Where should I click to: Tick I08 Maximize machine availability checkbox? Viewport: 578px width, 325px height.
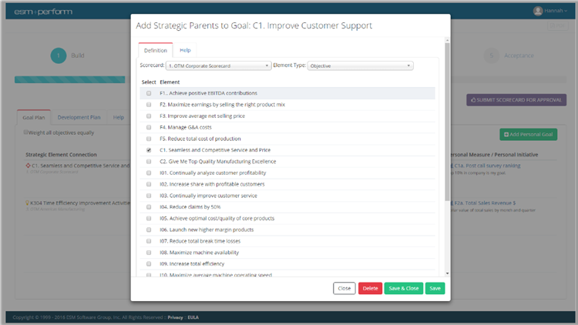point(149,253)
